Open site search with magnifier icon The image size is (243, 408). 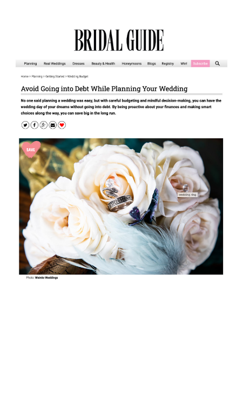pos(217,63)
